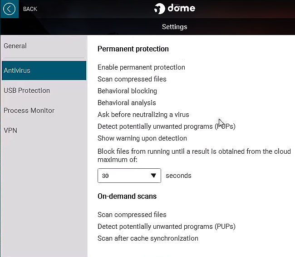This screenshot has width=295, height=257.
Task: Open the 30 seconds dropdown
Action: point(129,176)
